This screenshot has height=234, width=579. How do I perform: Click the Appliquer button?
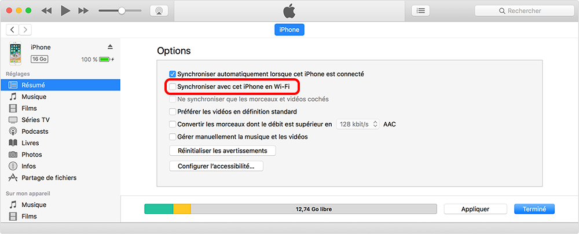475,209
